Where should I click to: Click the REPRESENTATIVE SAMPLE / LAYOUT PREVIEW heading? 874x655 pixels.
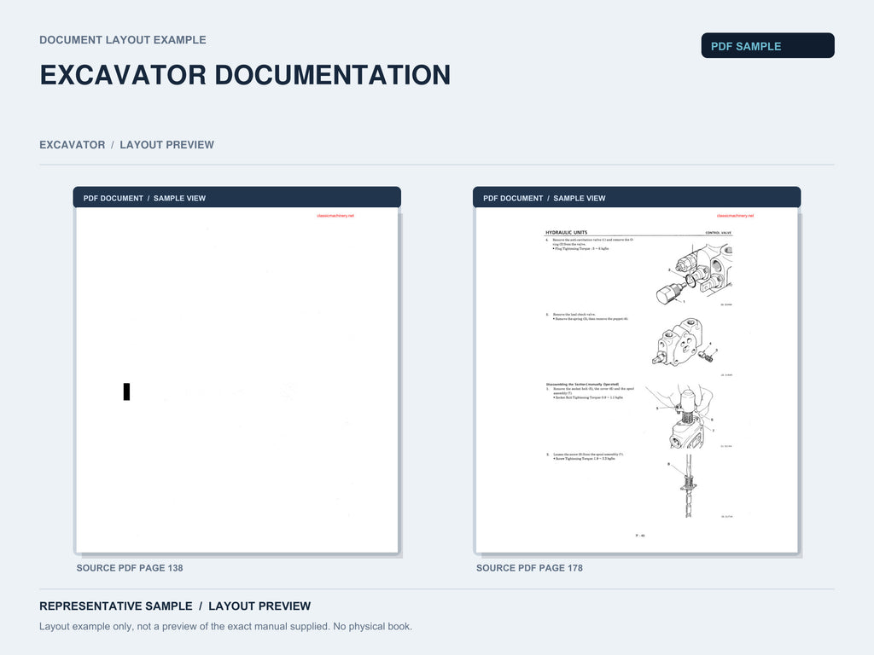click(x=174, y=606)
